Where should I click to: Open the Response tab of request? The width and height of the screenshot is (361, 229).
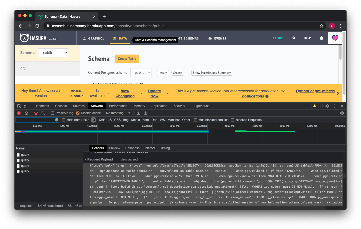tap(132, 148)
